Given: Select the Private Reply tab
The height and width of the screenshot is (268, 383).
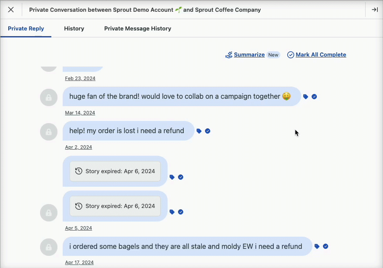Looking at the screenshot, I should pos(26,29).
